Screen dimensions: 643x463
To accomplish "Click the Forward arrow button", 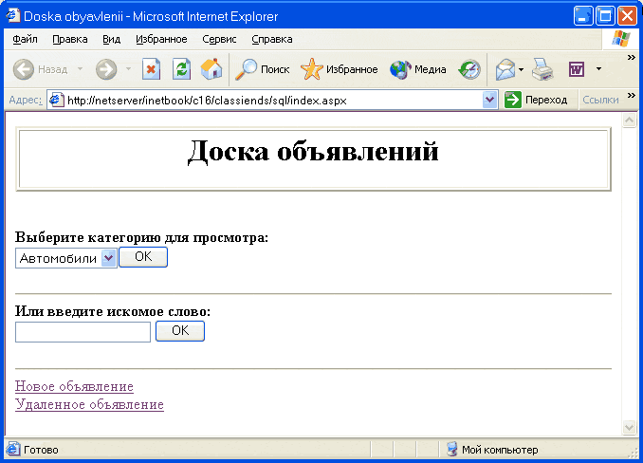I will [x=106, y=69].
